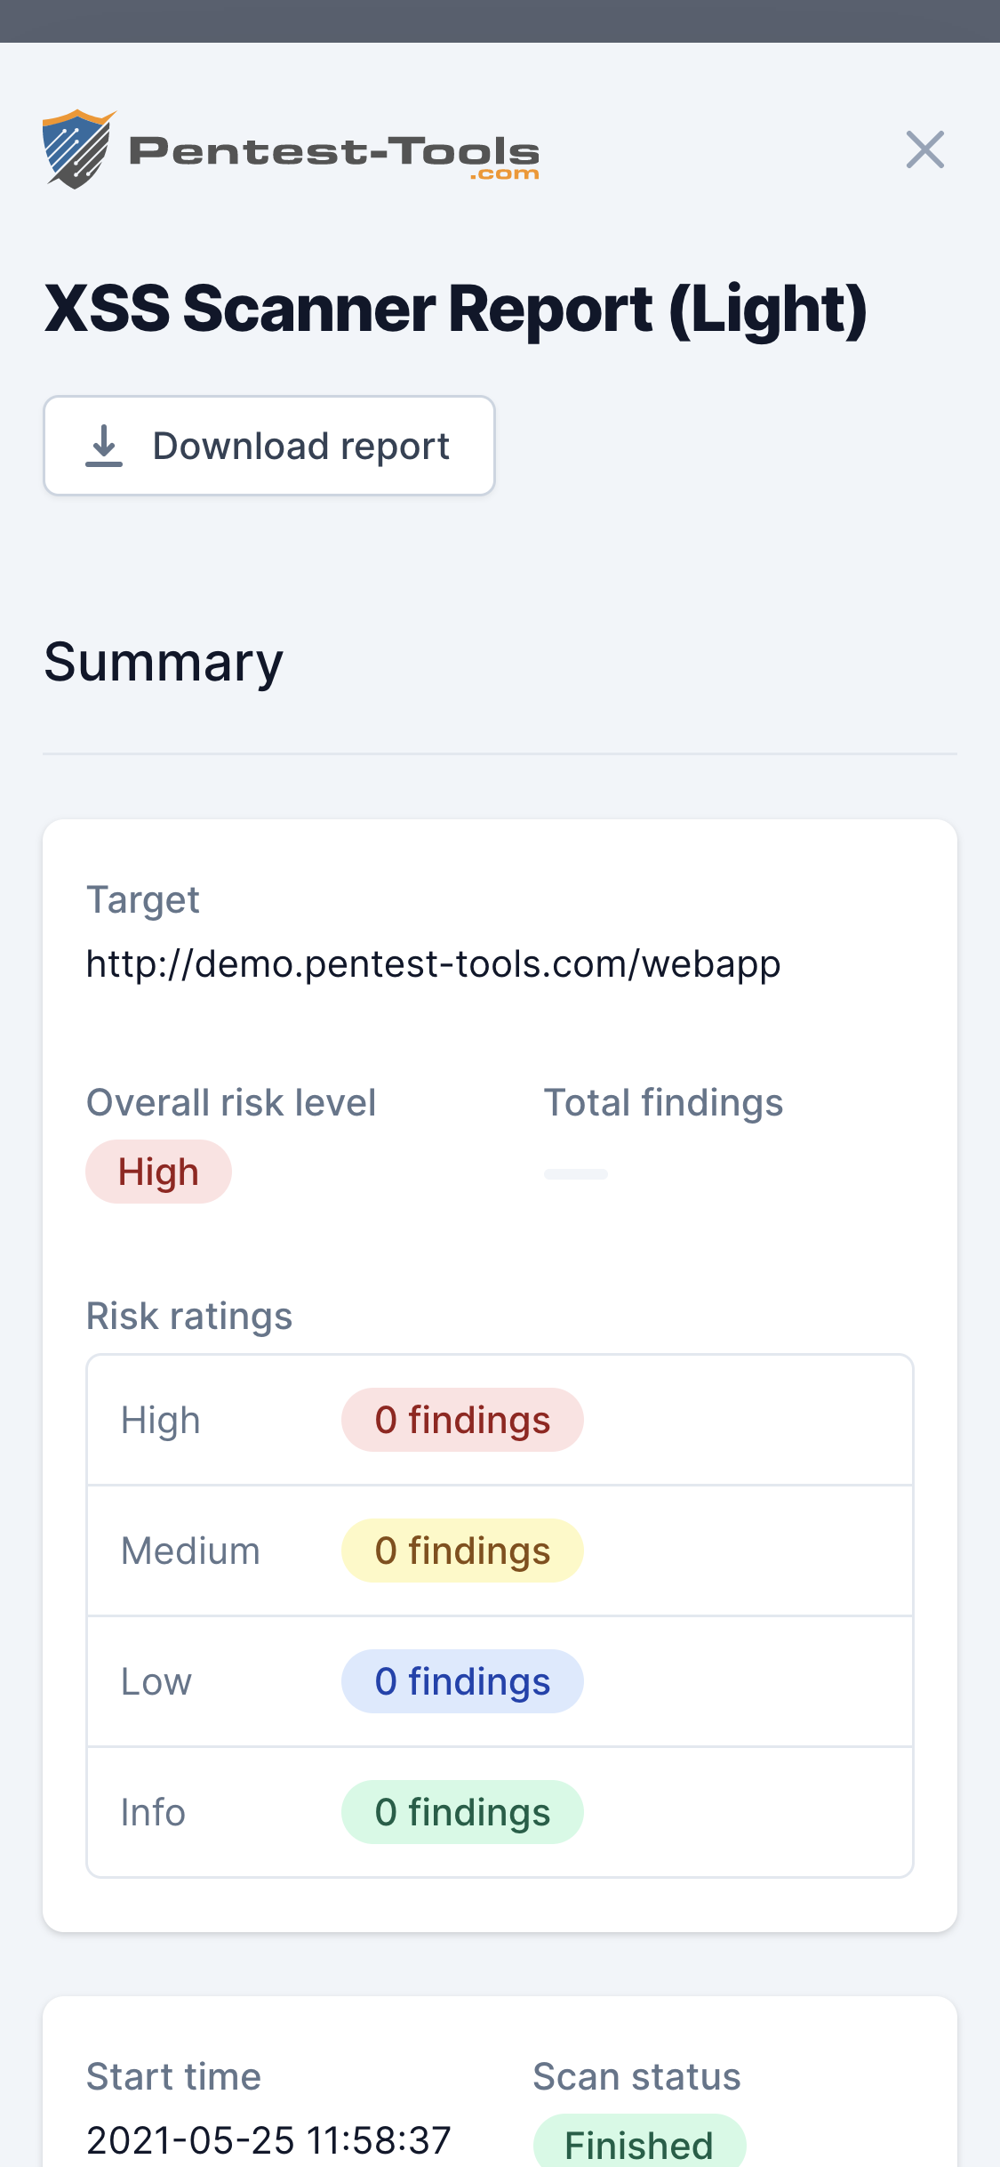Click the blue 0 findings badge for Low
This screenshot has height=2167, width=1000.
click(x=462, y=1680)
